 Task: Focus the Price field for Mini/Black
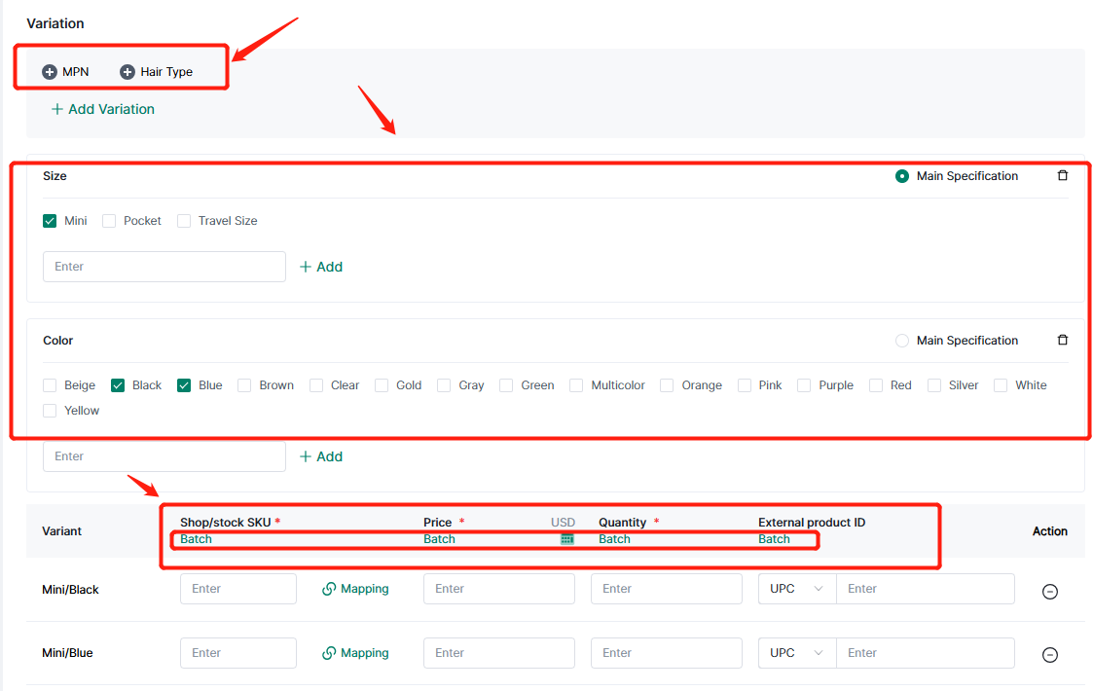[498, 589]
